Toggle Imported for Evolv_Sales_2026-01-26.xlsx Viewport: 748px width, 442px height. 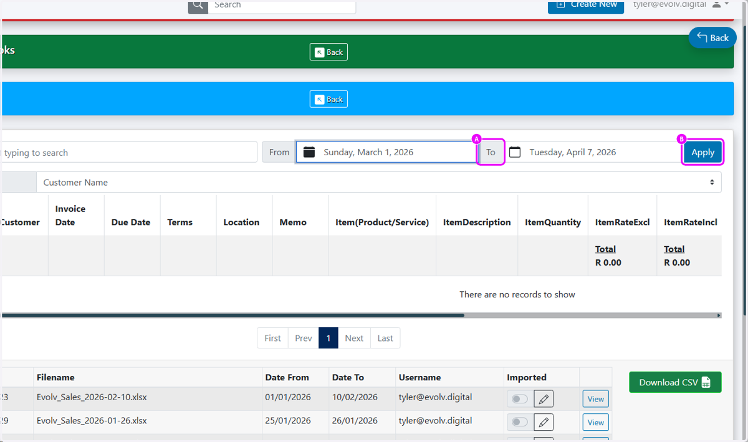tap(520, 422)
